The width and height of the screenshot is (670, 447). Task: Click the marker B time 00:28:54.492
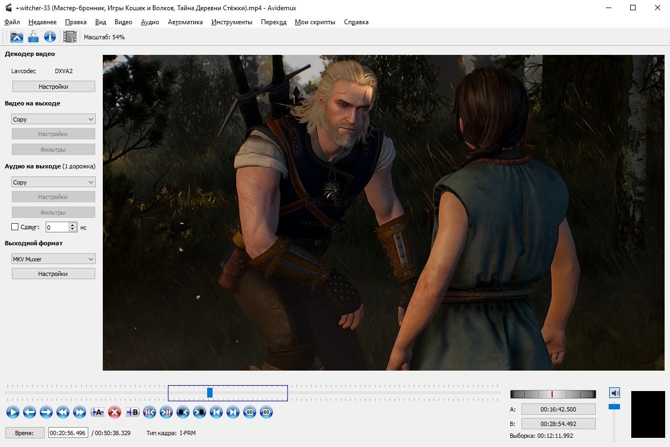point(559,423)
